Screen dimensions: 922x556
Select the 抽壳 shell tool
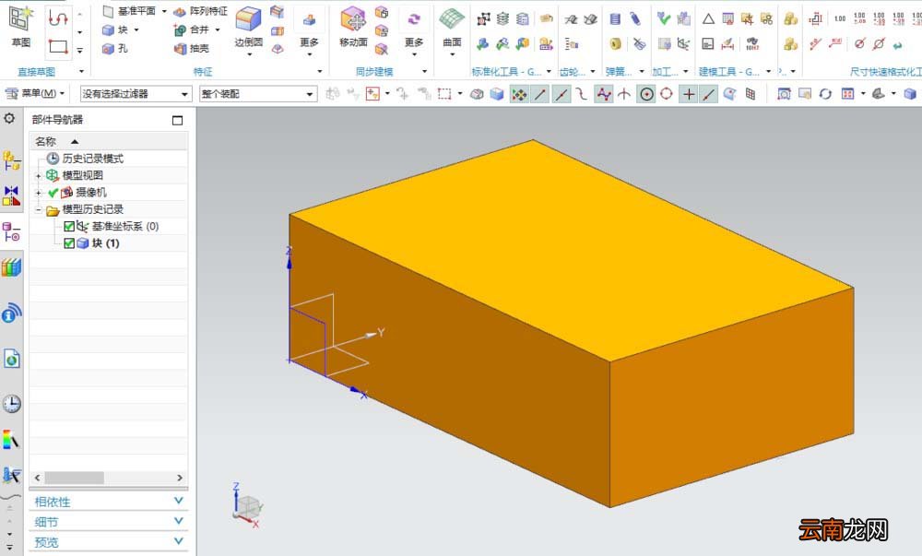(193, 48)
